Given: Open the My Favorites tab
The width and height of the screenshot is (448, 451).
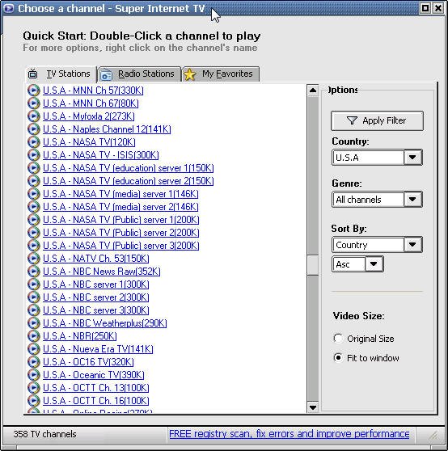Looking at the screenshot, I should 221,74.
